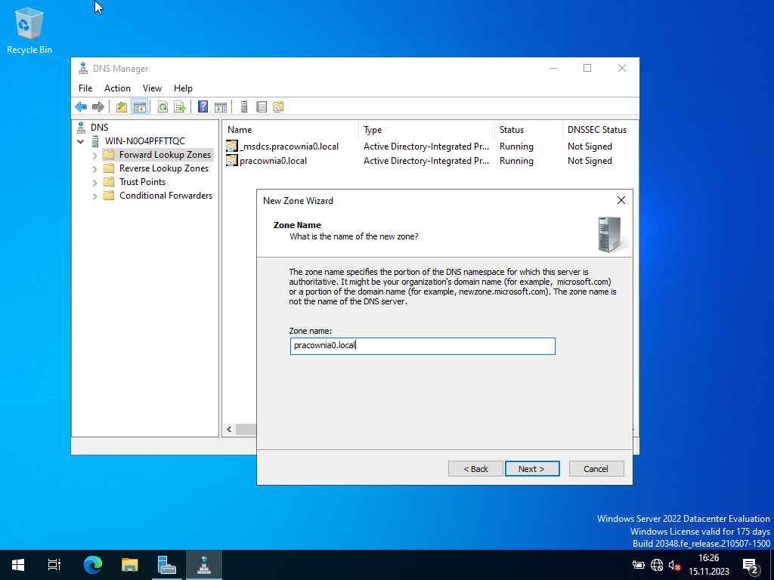The width and height of the screenshot is (774, 580).
Task: Sort by the Status column header
Action: tap(528, 130)
